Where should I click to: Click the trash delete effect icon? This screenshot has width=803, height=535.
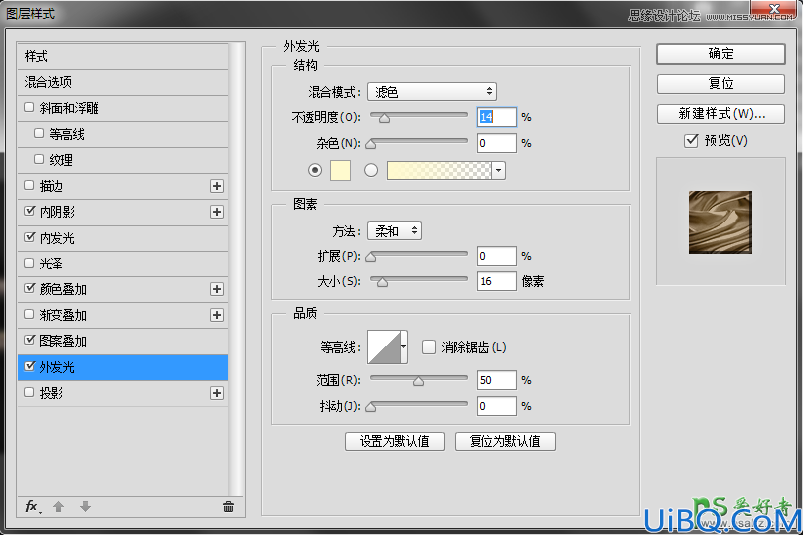tap(229, 507)
